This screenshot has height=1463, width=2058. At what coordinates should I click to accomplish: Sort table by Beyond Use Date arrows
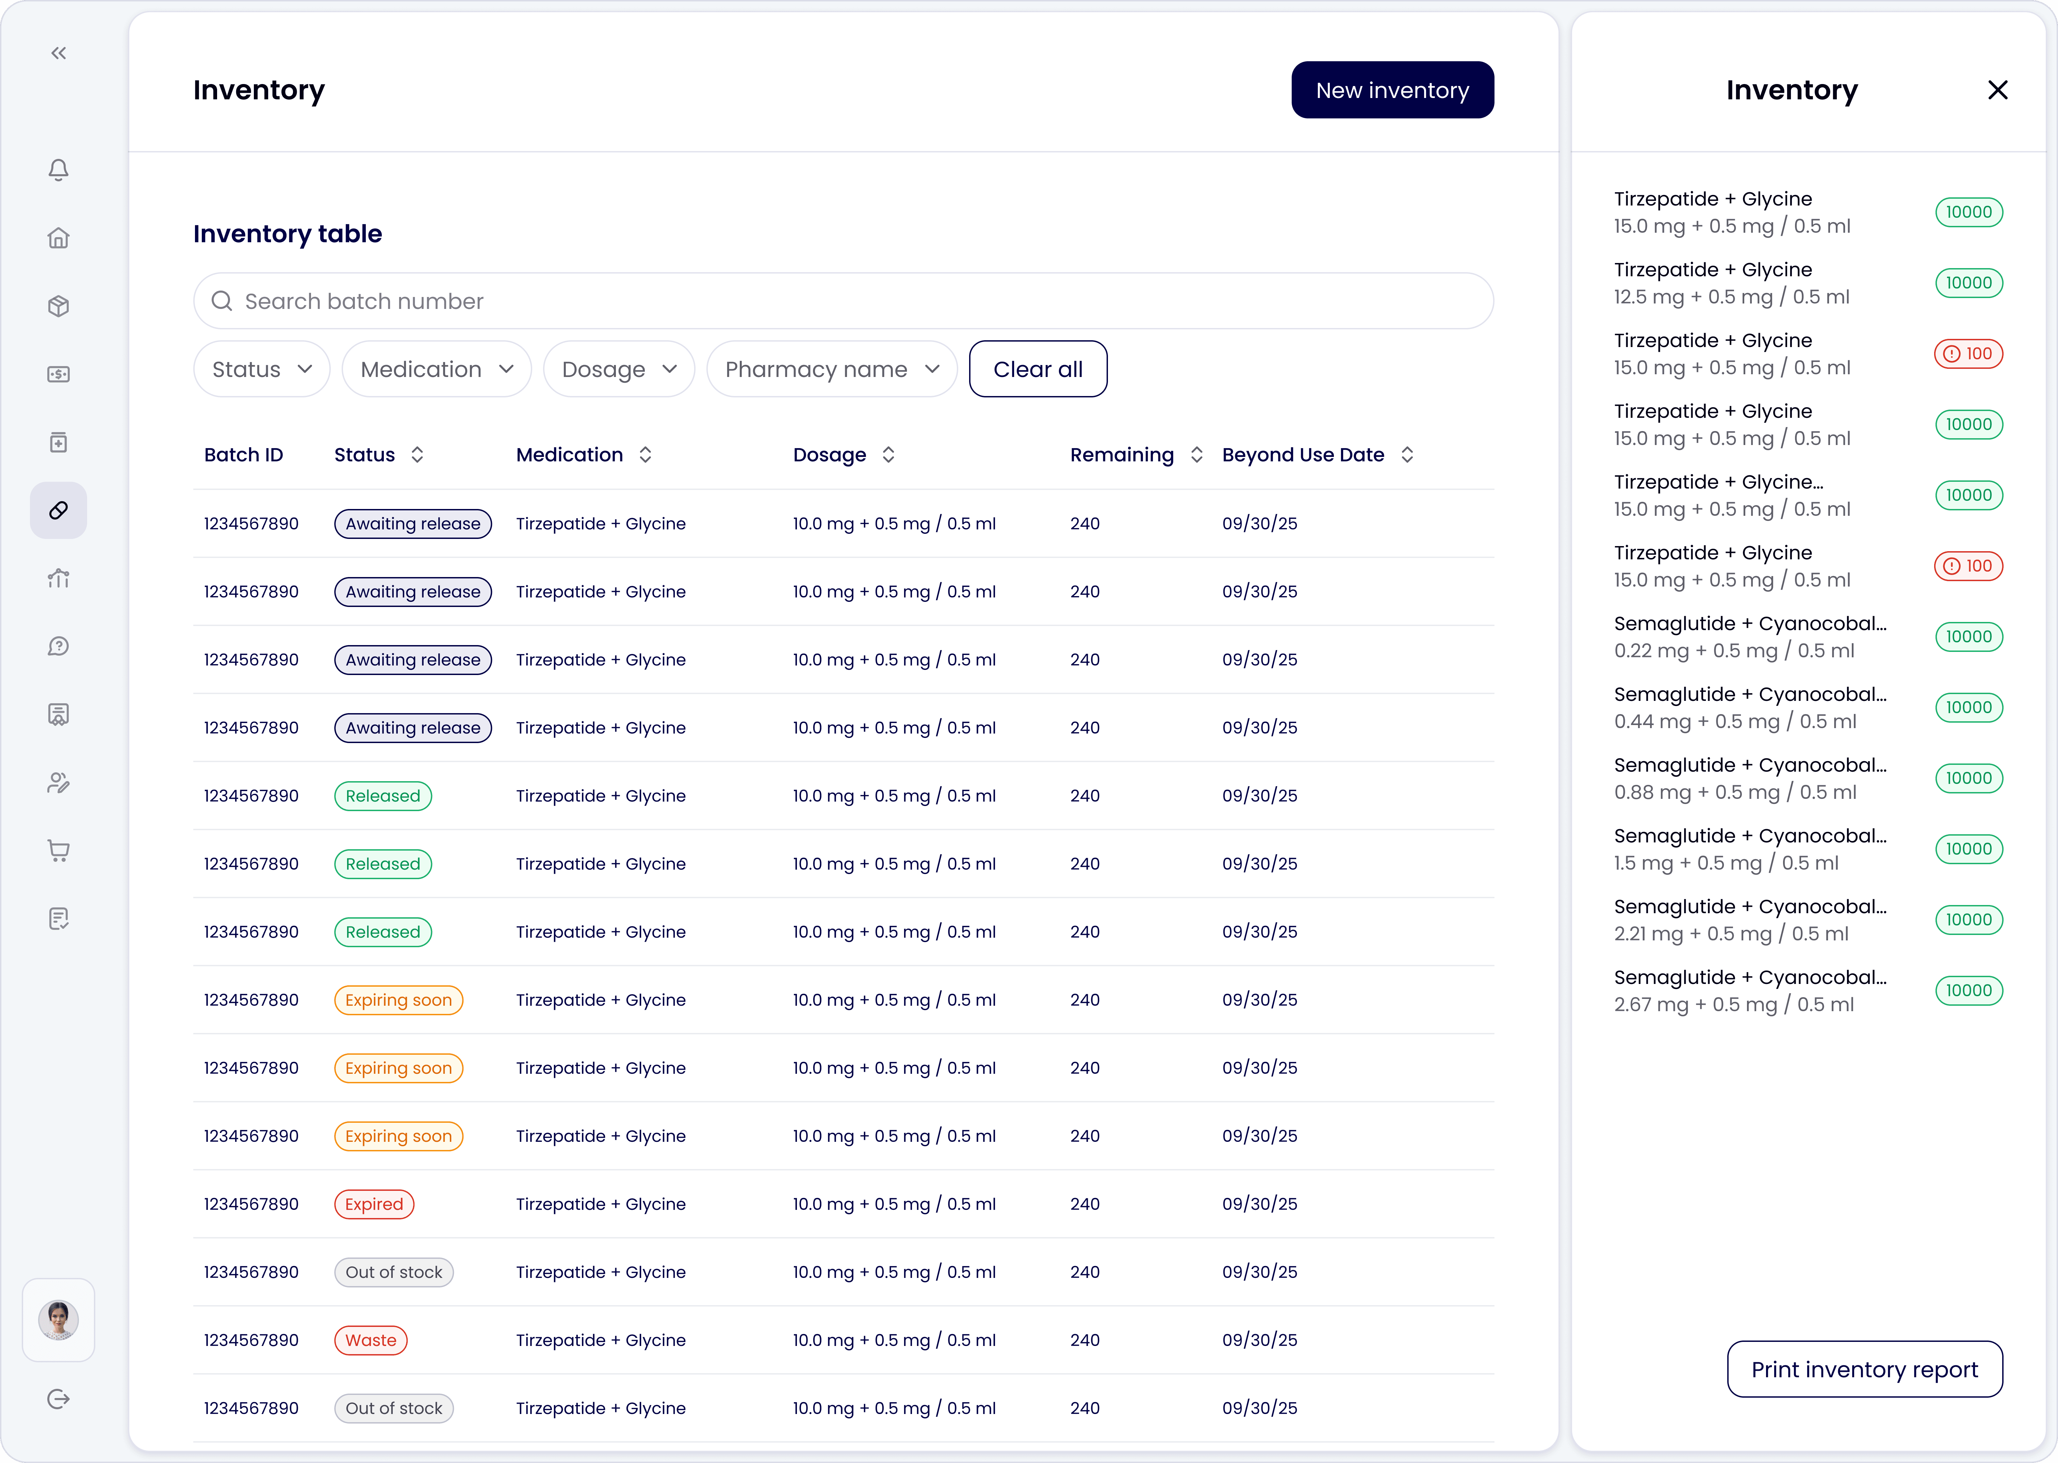tap(1407, 455)
